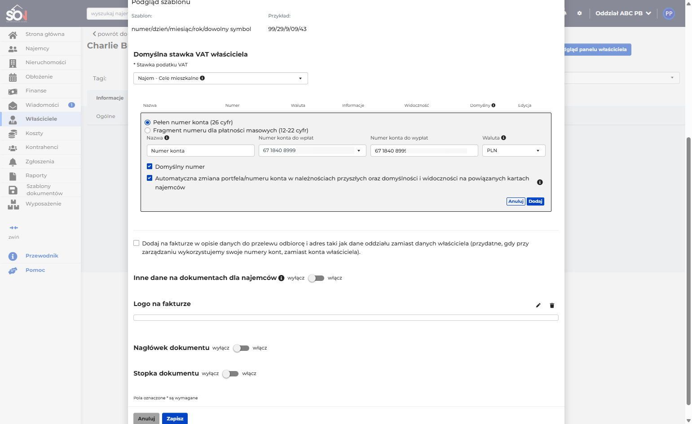Open the Właściciele sidebar menu item
Viewport: 692px width, 424px height.
click(40, 119)
